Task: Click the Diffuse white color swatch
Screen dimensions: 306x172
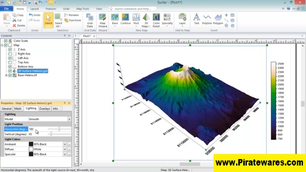Action: (x=31, y=149)
